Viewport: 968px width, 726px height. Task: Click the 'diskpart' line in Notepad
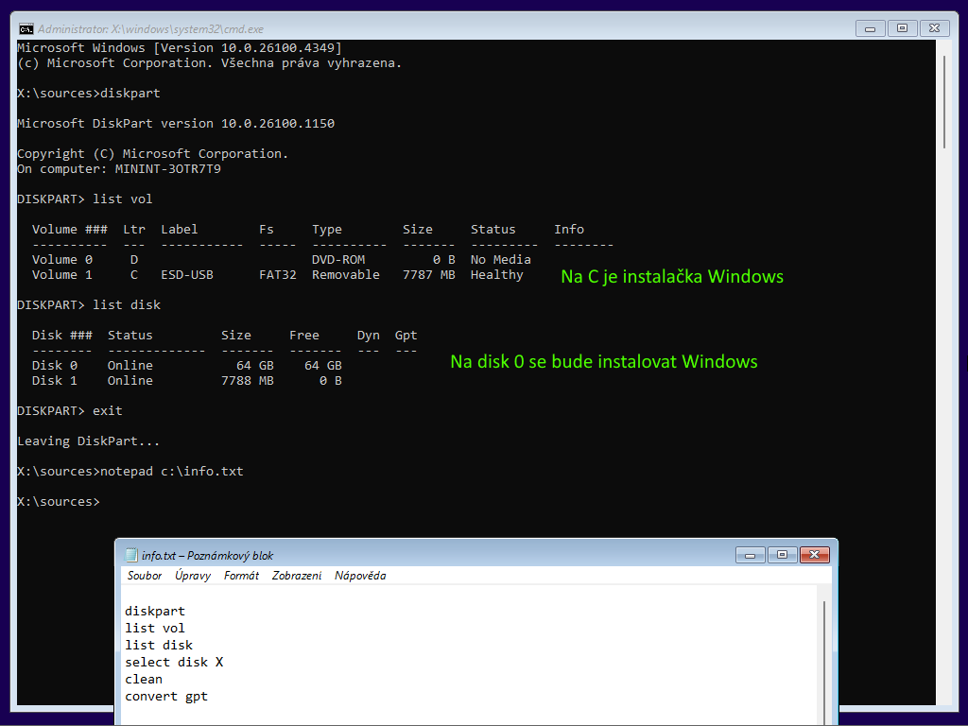tap(155, 612)
